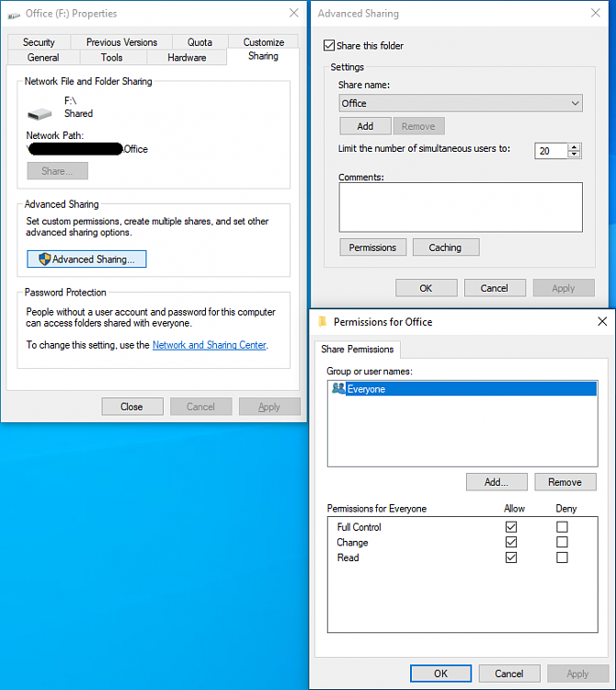Image resolution: width=616 pixels, height=690 pixels.
Task: Switch to the Previous Versions tab
Action: click(121, 42)
